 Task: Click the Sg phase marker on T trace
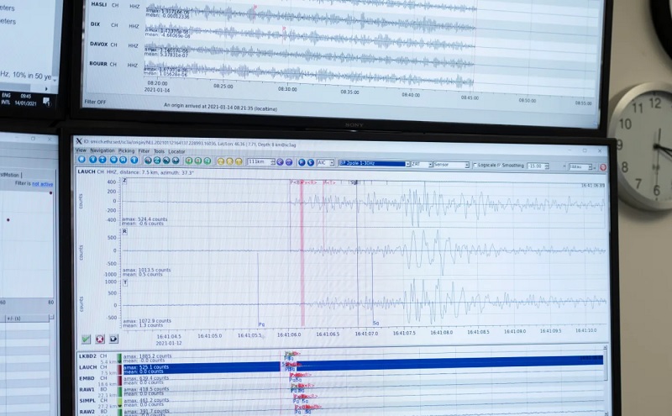point(375,324)
